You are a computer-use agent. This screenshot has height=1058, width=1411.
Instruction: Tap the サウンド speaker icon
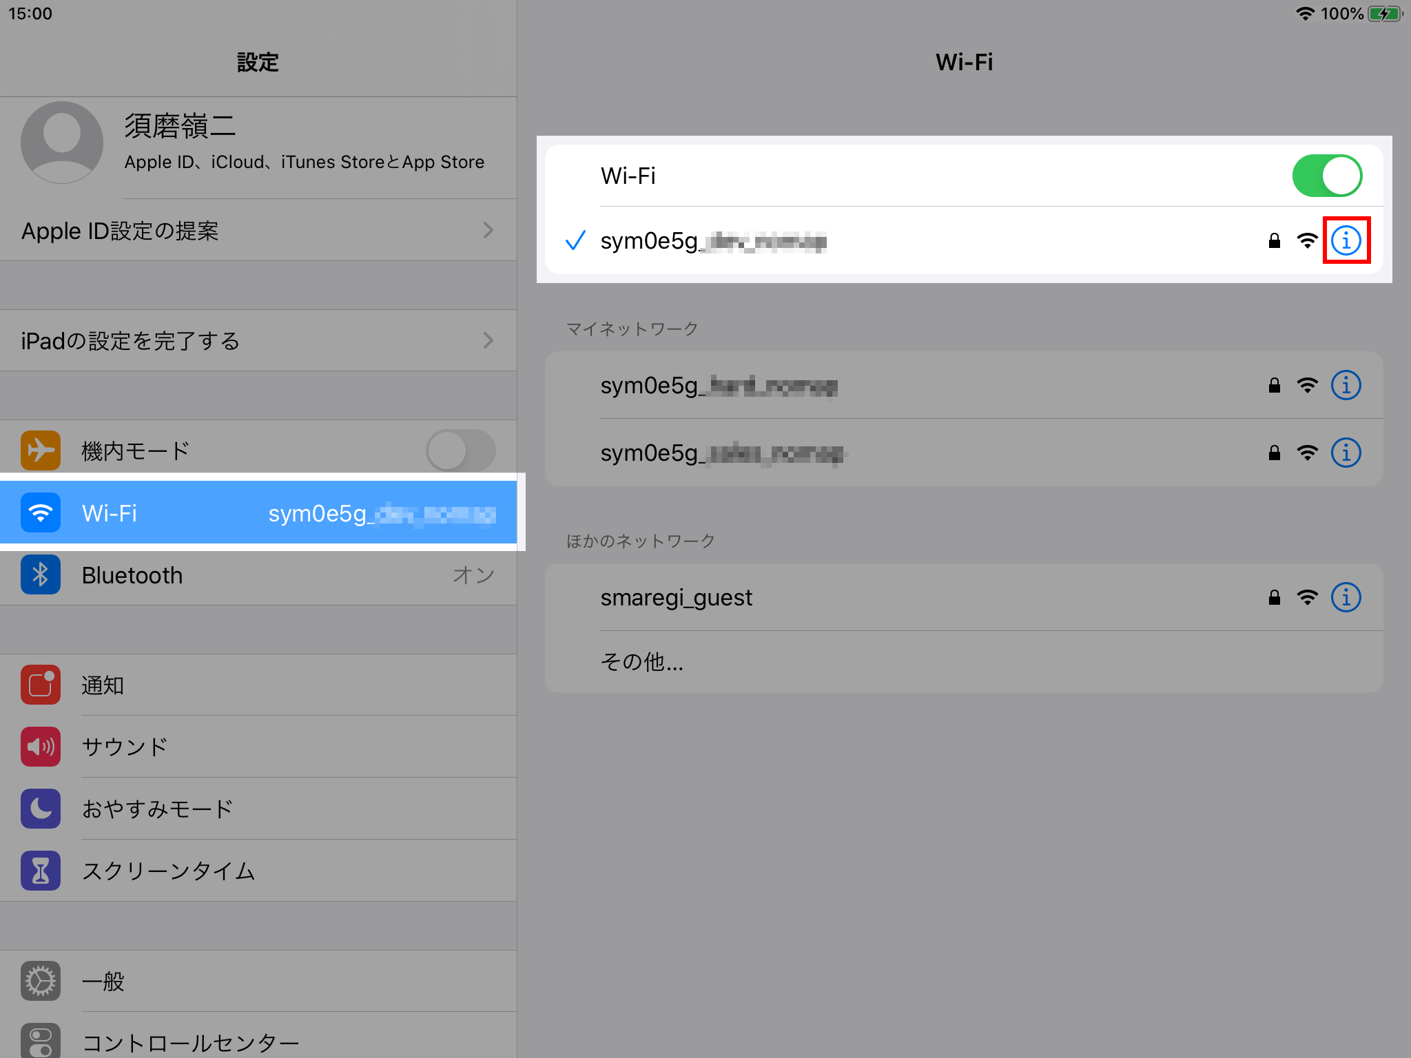41,747
